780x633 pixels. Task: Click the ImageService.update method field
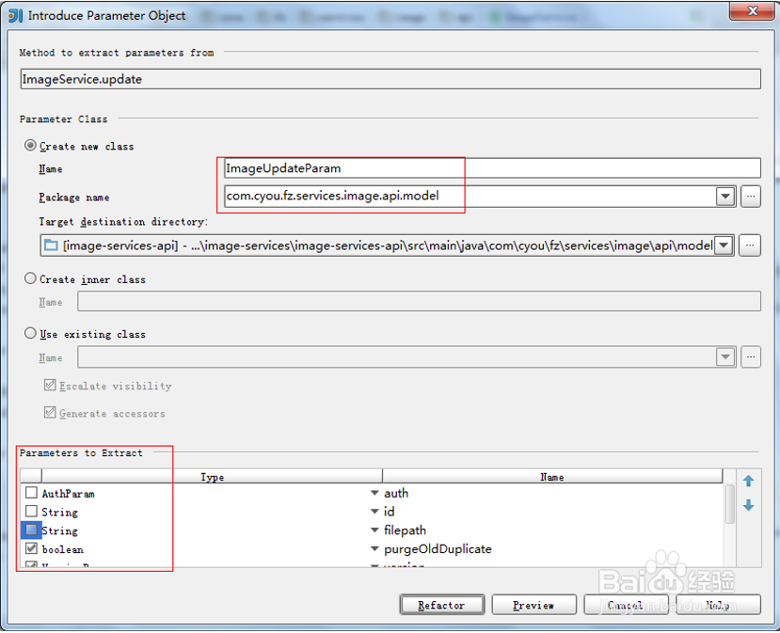tap(390, 79)
